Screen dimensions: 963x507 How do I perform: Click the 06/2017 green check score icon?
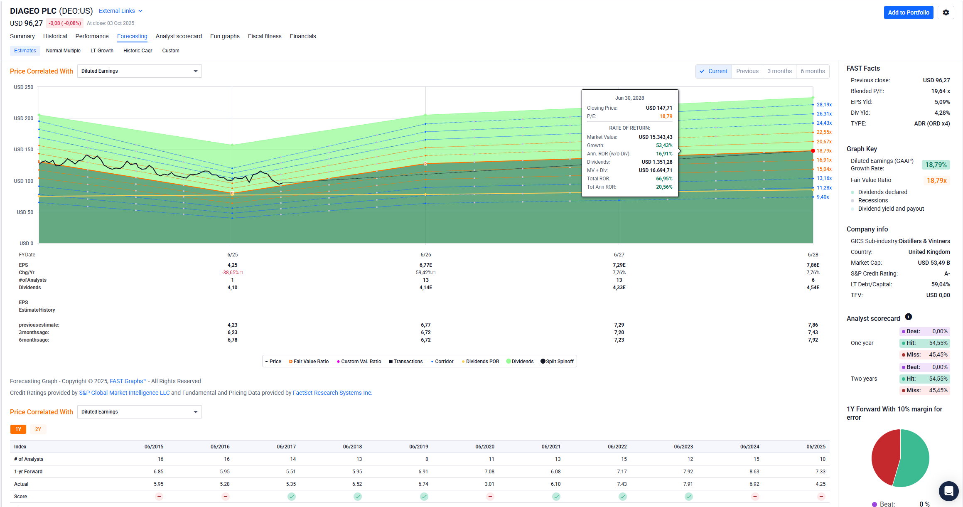click(292, 497)
